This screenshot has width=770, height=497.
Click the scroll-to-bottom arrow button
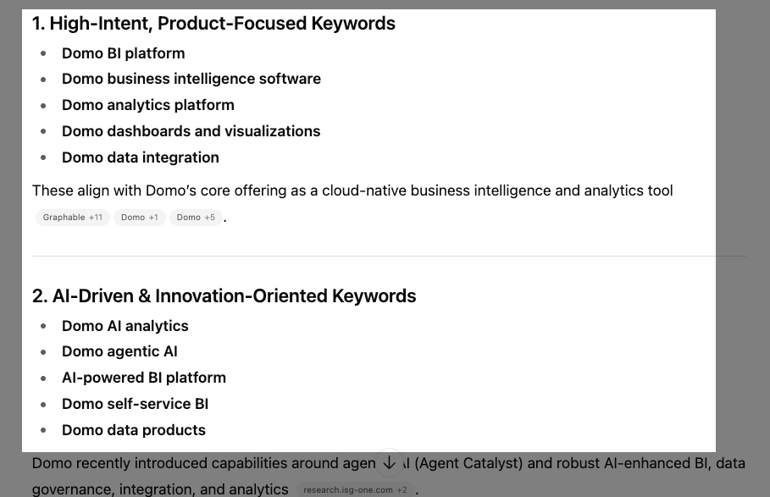(x=389, y=462)
